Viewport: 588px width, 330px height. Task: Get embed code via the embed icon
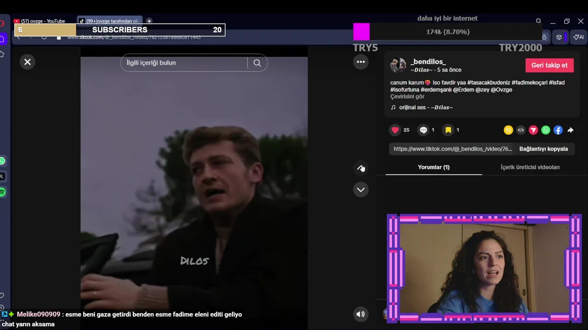(x=520, y=130)
